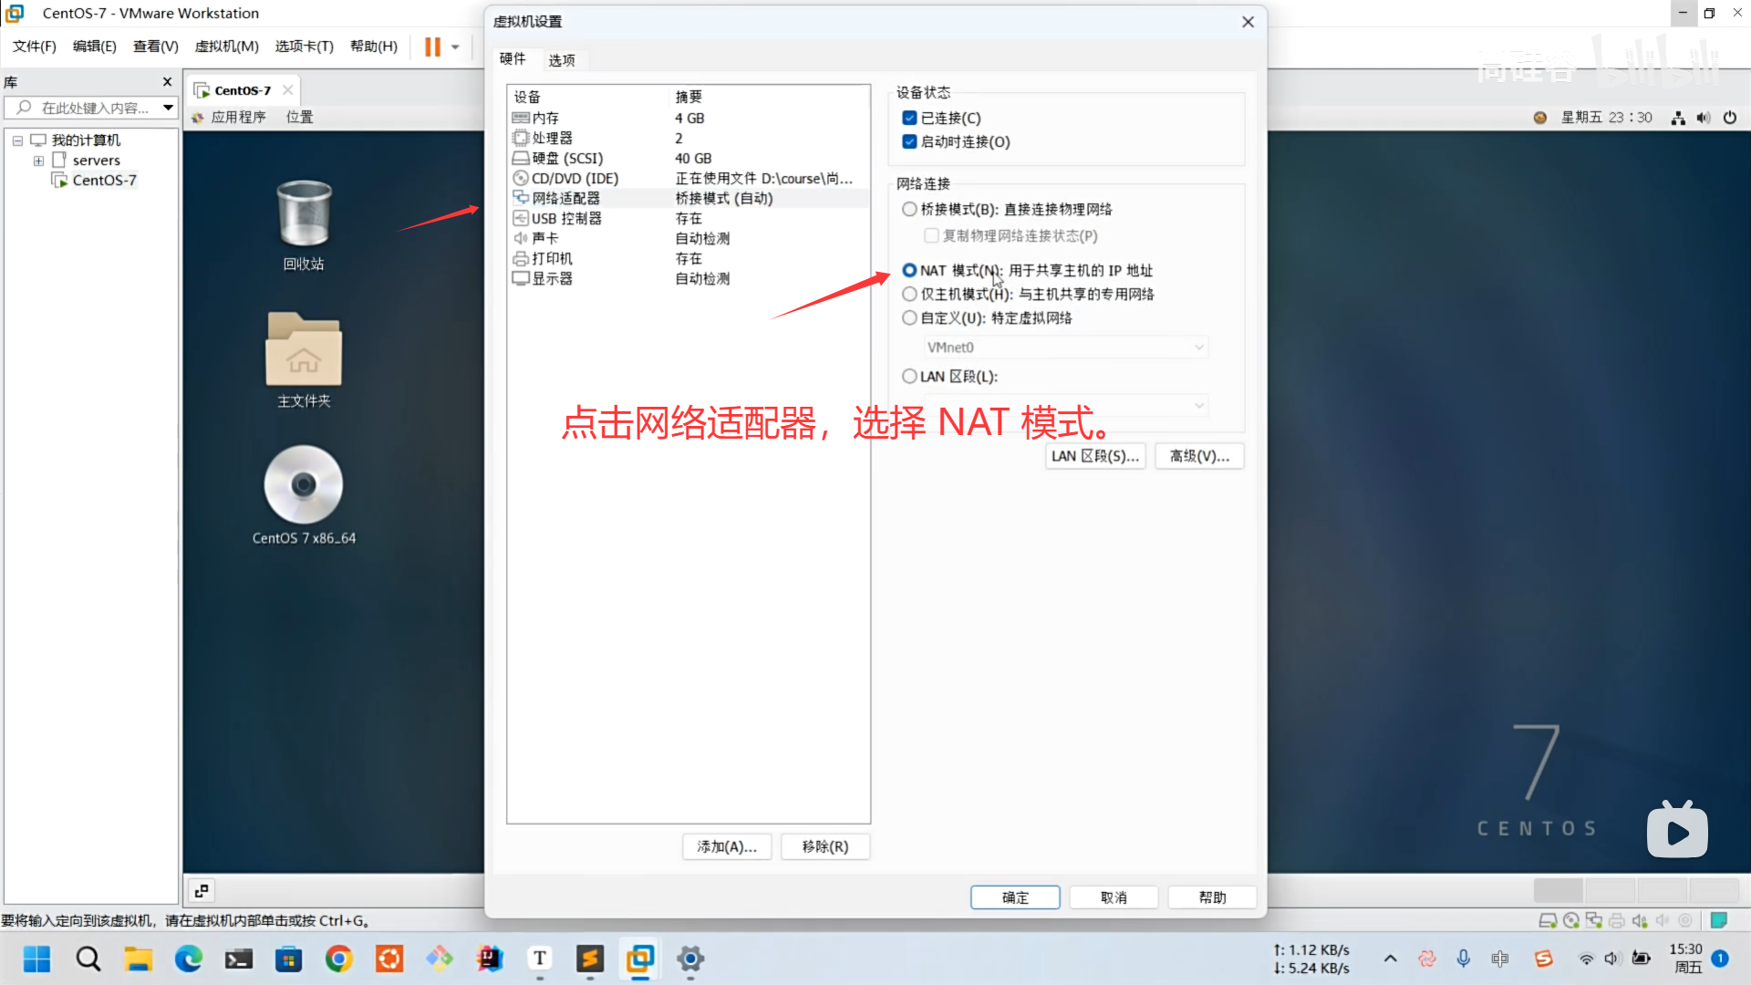Click the pause VM toolbar icon

[x=432, y=47]
